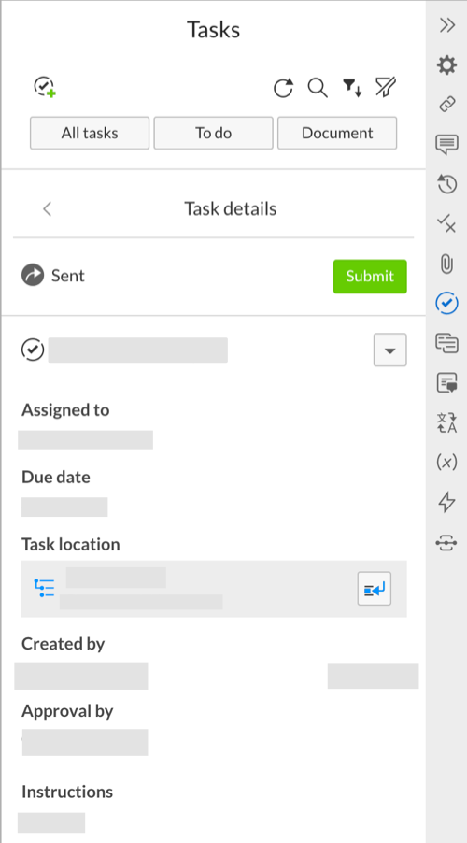Open the filter and sort tasks icon

pos(352,88)
